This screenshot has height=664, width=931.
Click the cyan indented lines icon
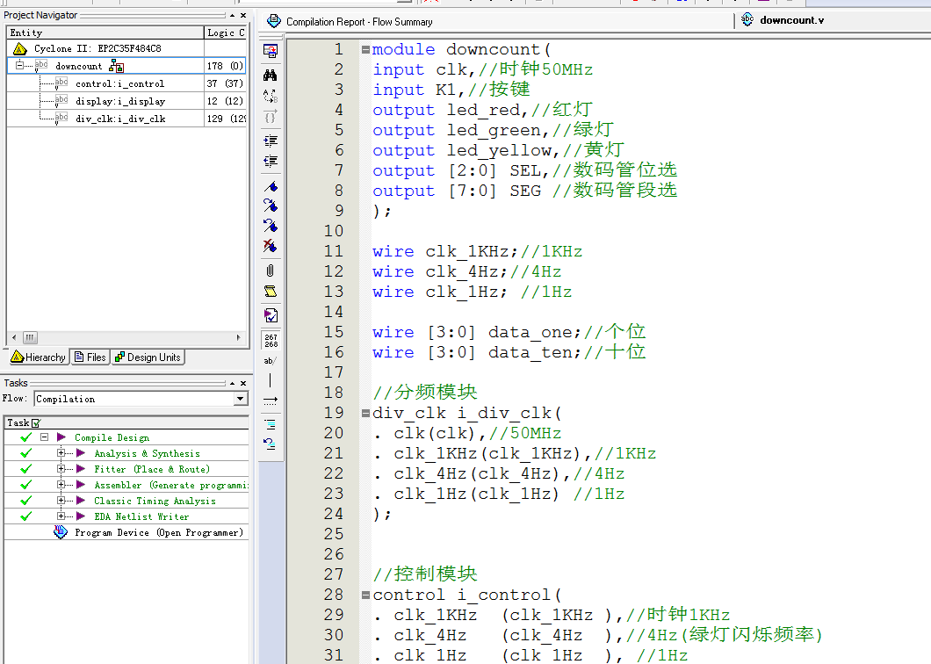point(271,424)
